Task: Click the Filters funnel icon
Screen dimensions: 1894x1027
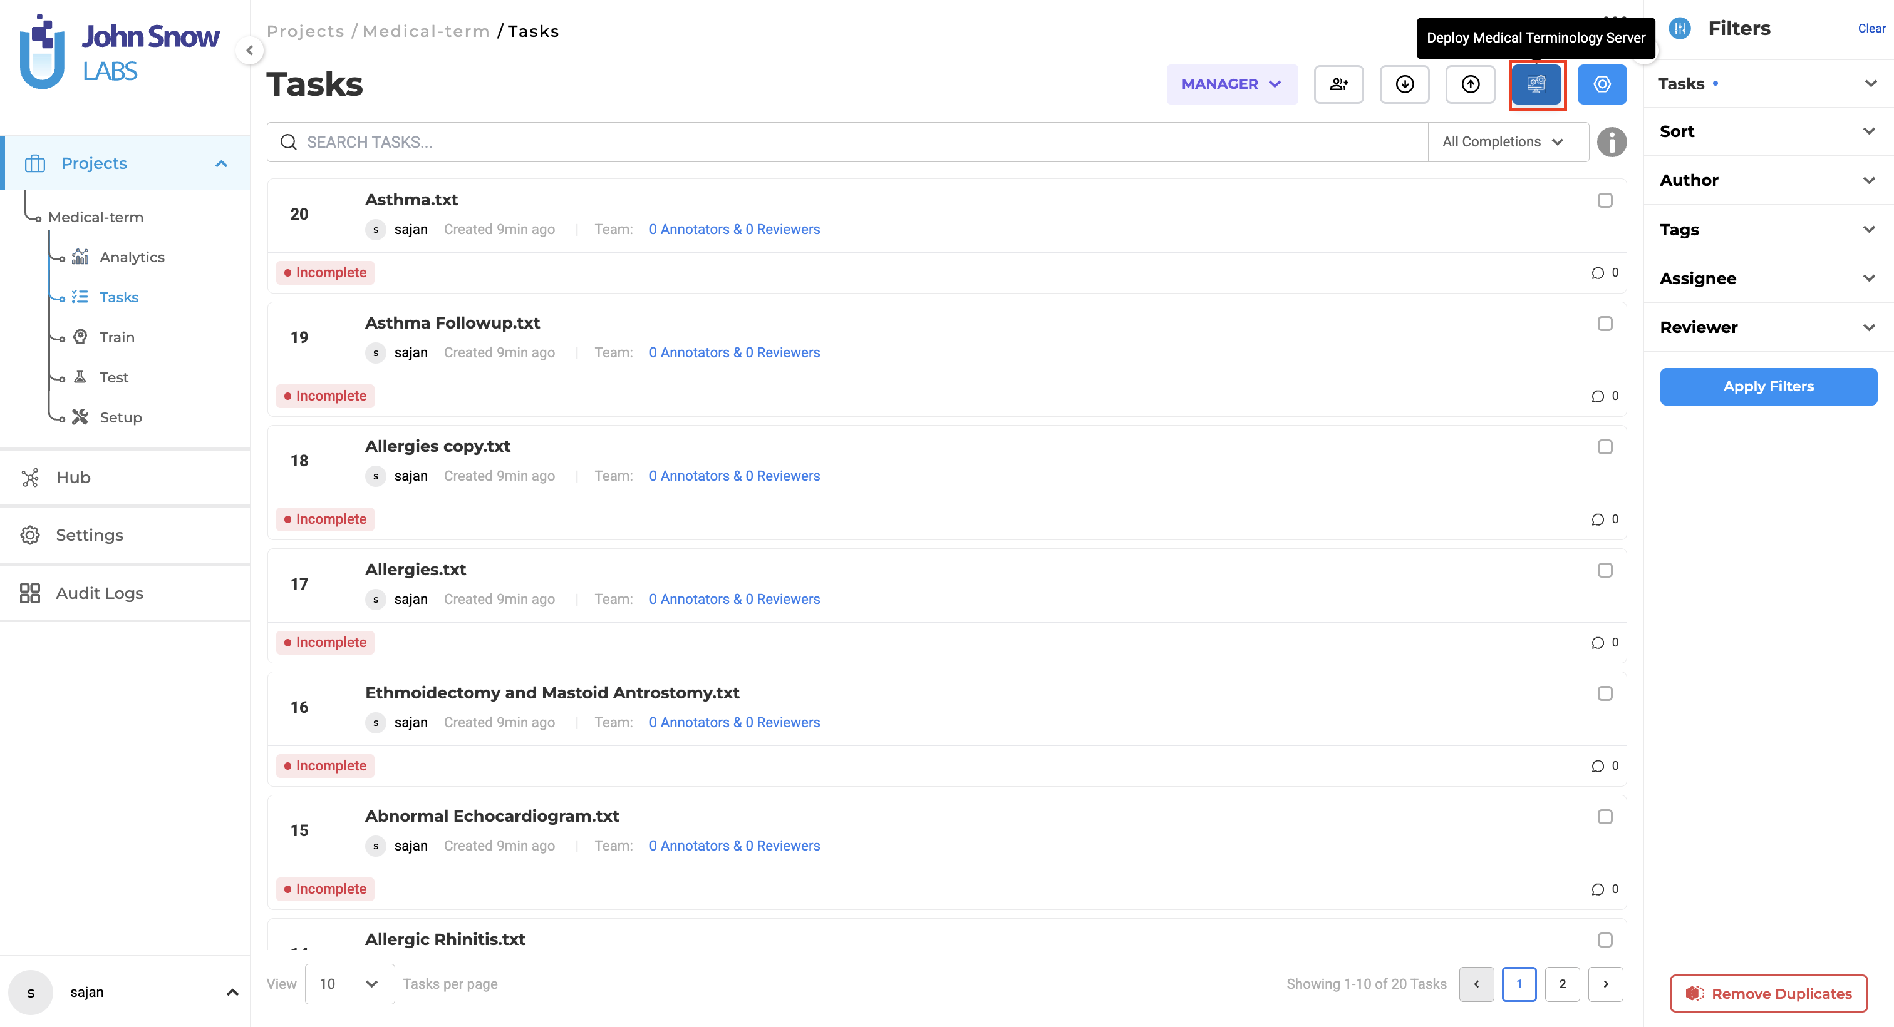Action: point(1679,29)
